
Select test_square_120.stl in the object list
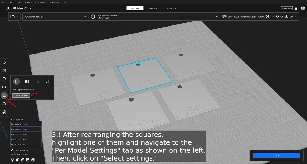click(x=26, y=129)
